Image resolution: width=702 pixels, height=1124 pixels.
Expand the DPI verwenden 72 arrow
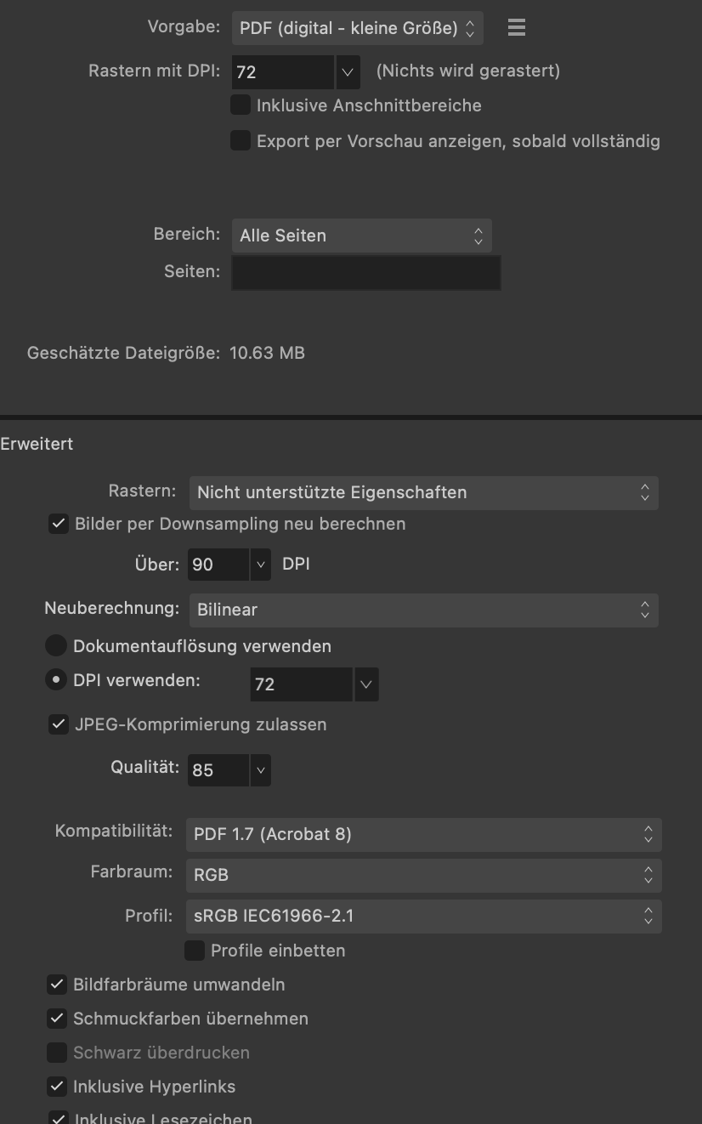coord(366,684)
